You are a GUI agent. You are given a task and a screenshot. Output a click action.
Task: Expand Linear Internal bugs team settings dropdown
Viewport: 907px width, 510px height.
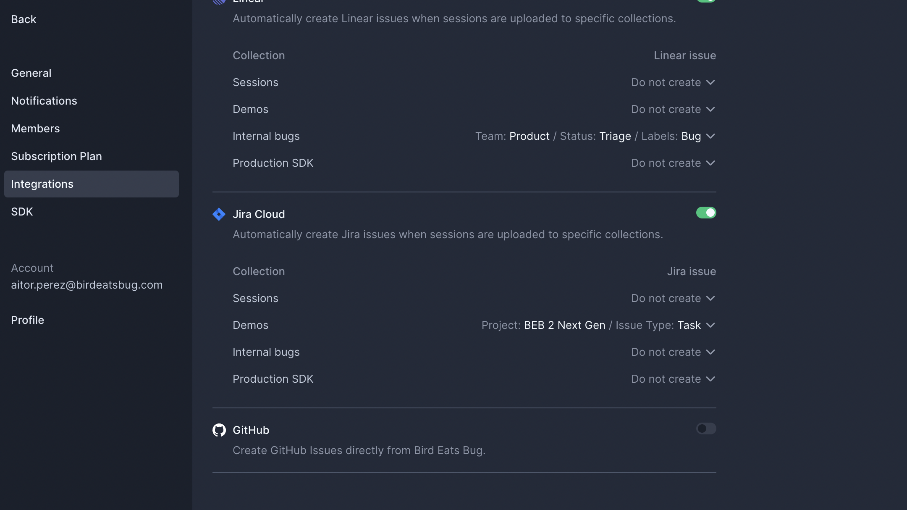(x=595, y=136)
